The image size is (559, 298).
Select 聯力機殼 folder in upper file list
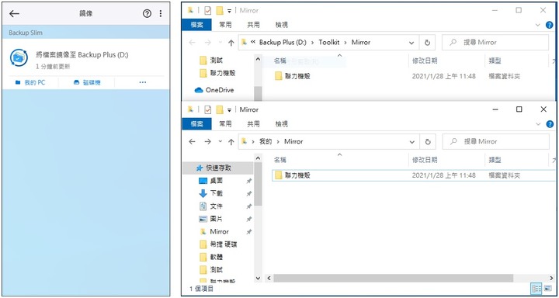293,76
